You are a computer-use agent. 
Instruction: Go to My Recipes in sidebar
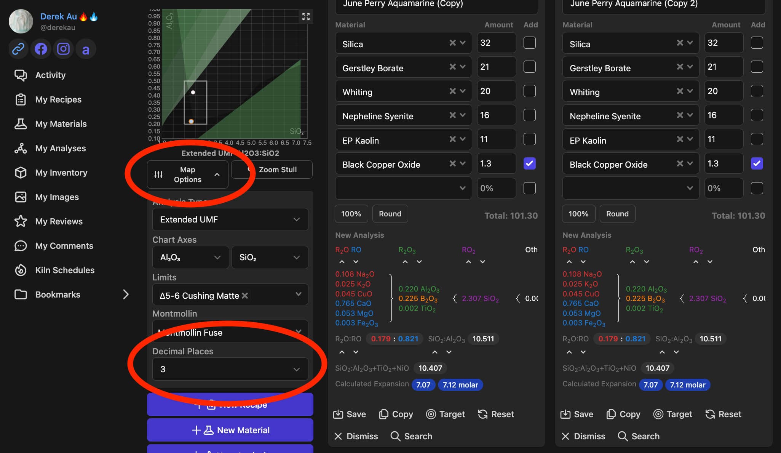pyautogui.click(x=58, y=99)
